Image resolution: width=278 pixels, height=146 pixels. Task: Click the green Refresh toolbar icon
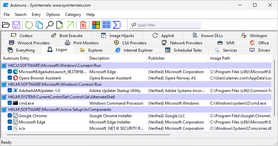29,25
